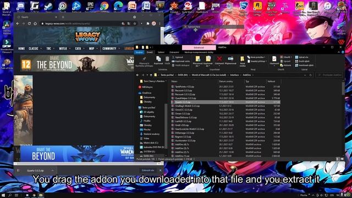Open Chrome extensions puzzle icon
The height and width of the screenshot is (198, 352).
[148, 23]
